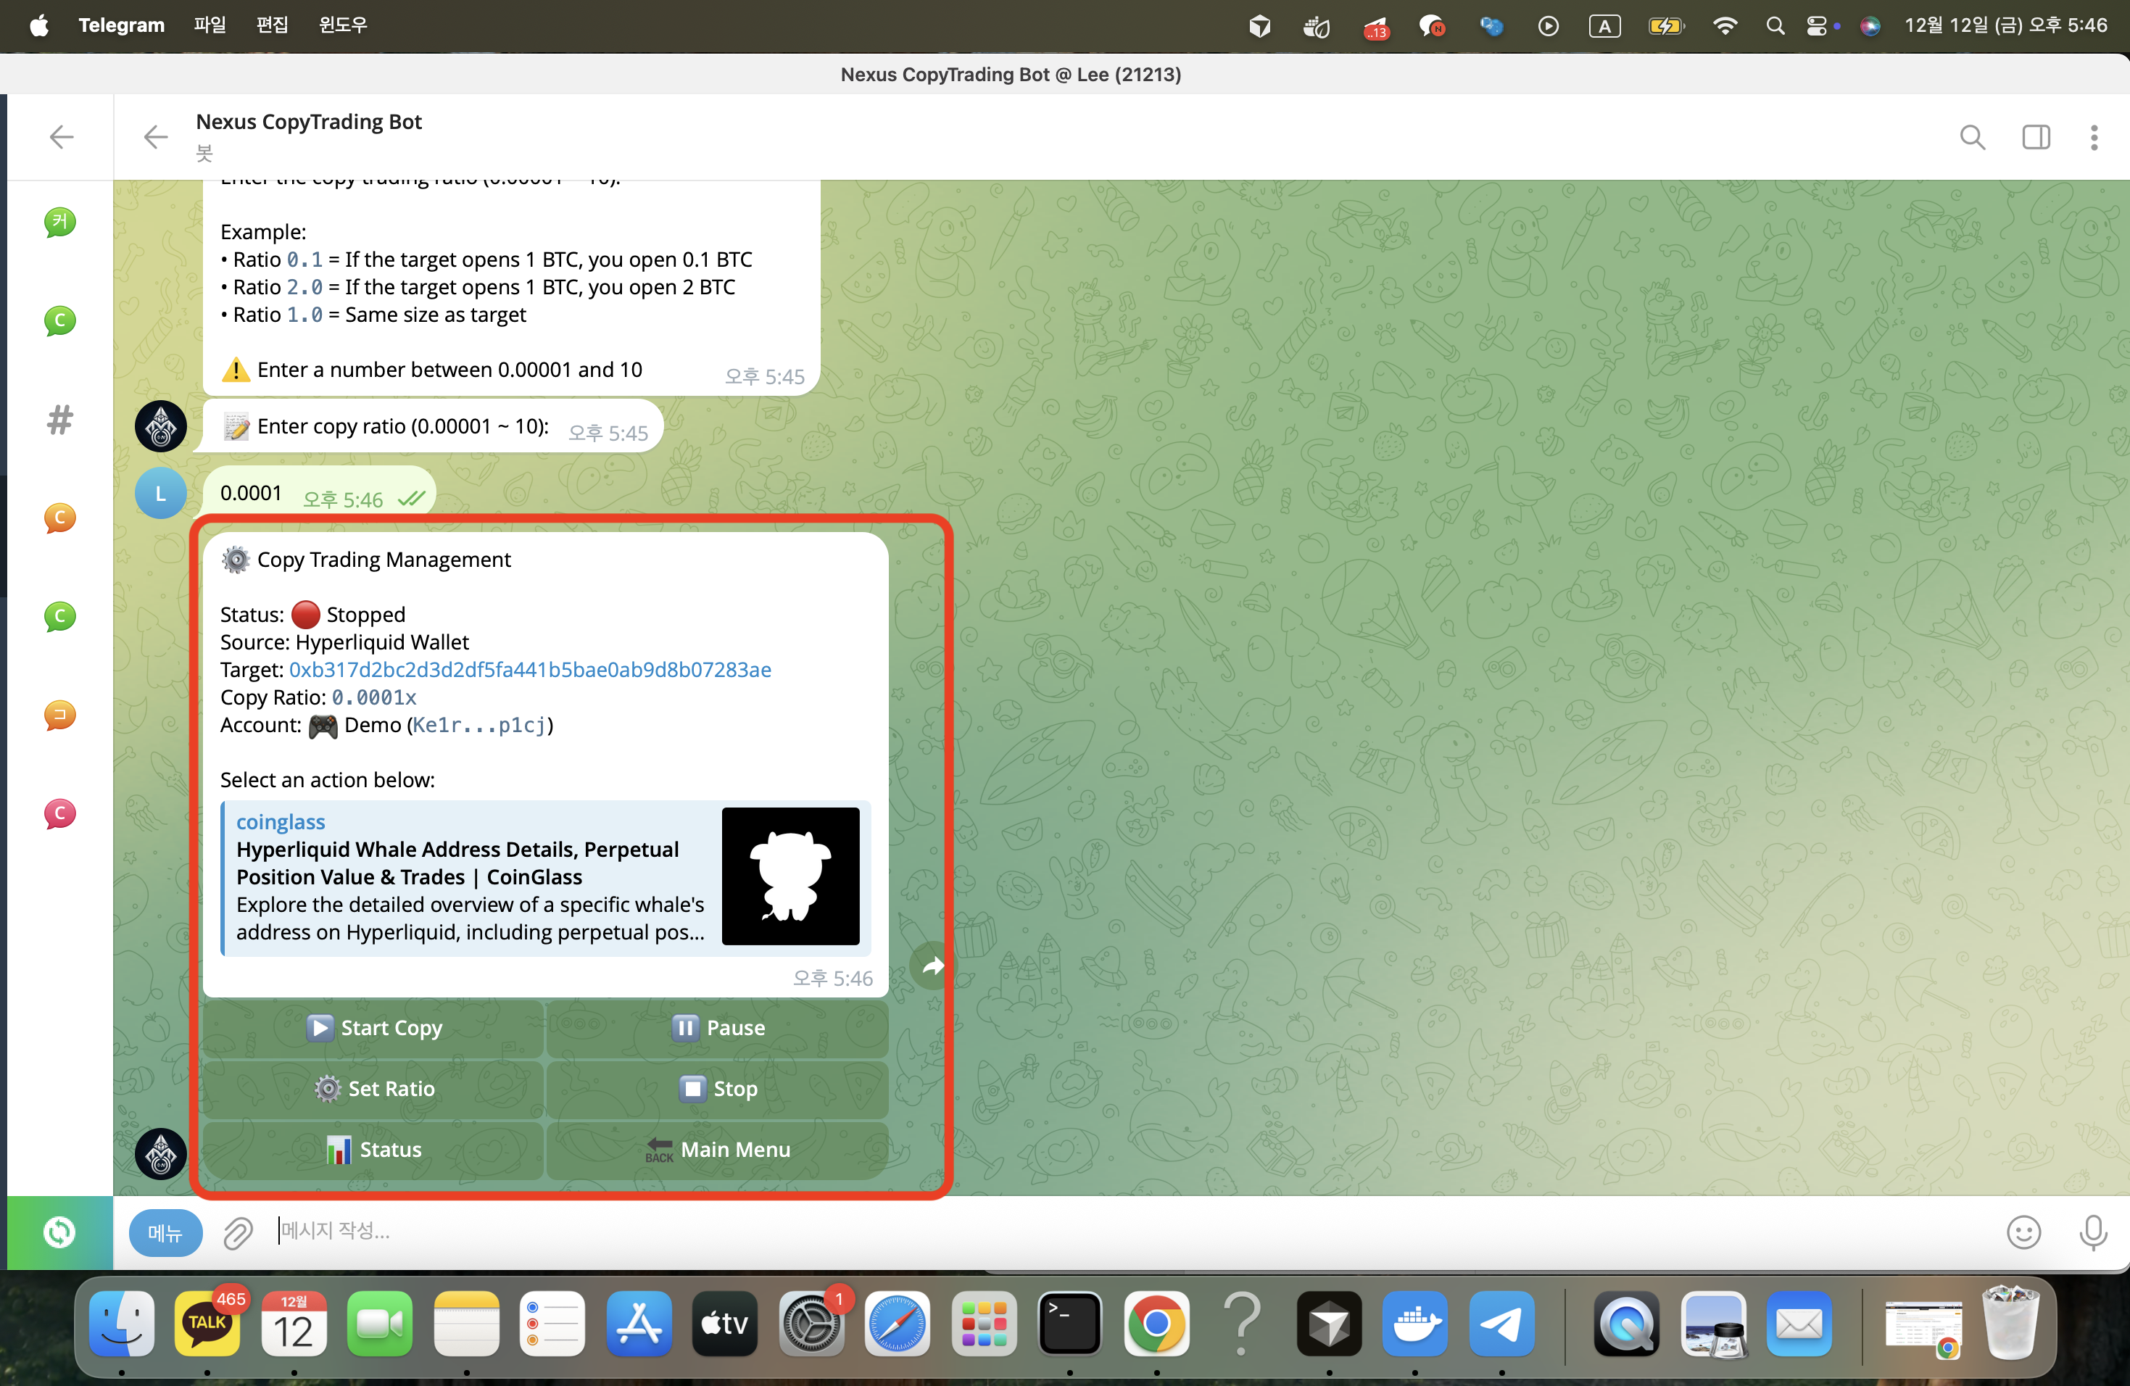2130x1386 pixels.
Task: Open the target wallet address link
Action: (x=530, y=669)
